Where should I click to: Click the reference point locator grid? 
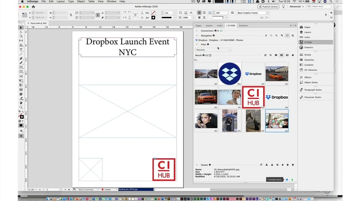tap(25, 15)
